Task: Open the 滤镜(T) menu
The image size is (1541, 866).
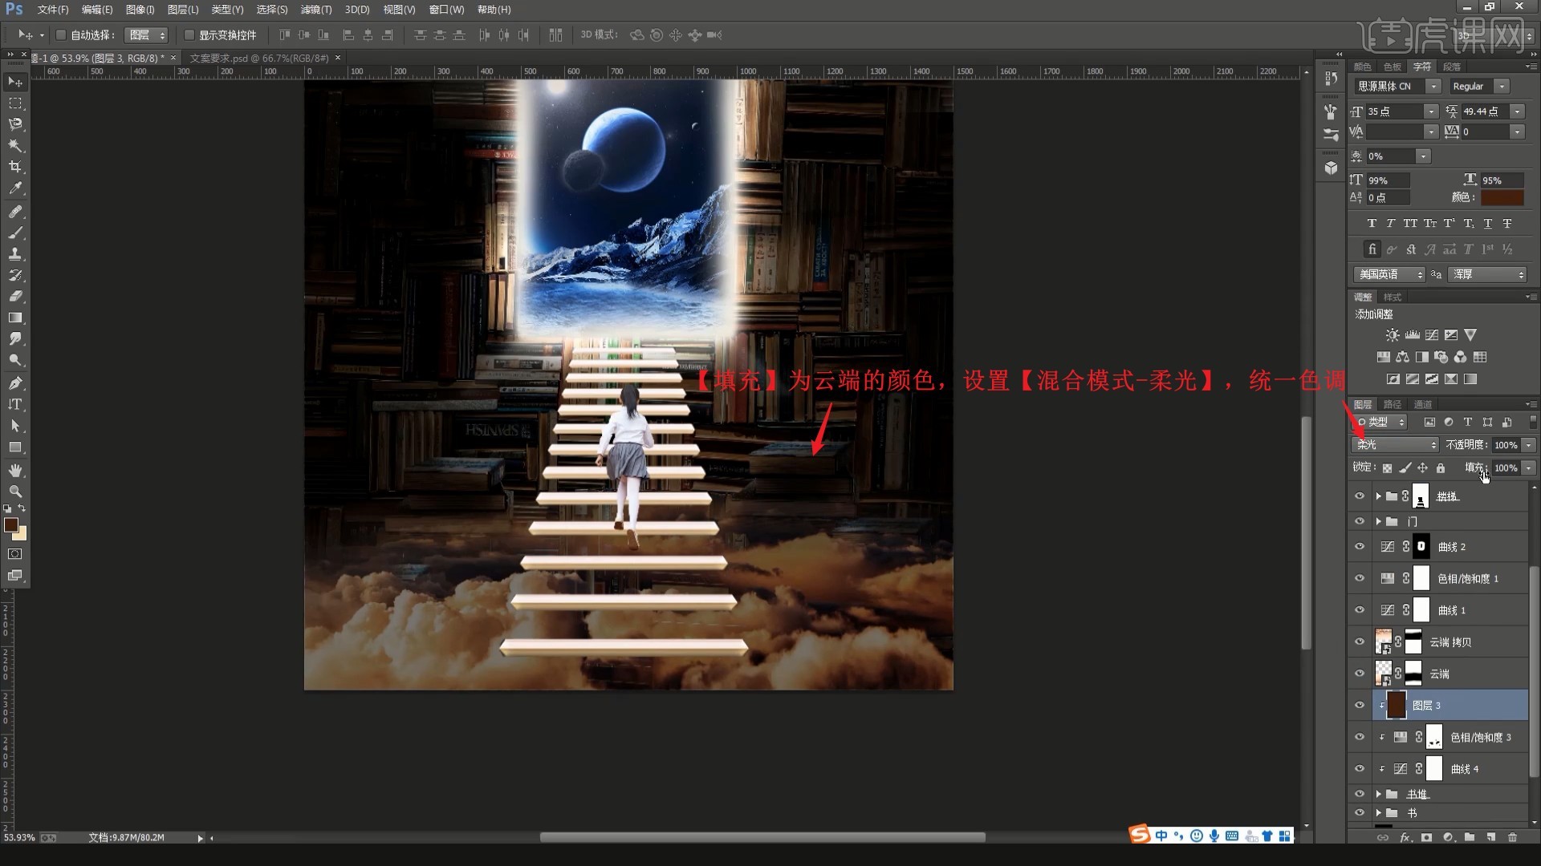Action: [x=315, y=10]
